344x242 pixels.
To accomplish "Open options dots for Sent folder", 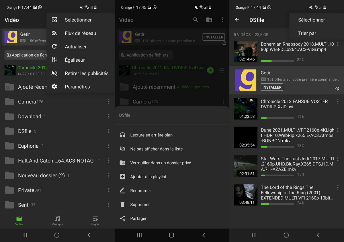I will [x=109, y=205].
